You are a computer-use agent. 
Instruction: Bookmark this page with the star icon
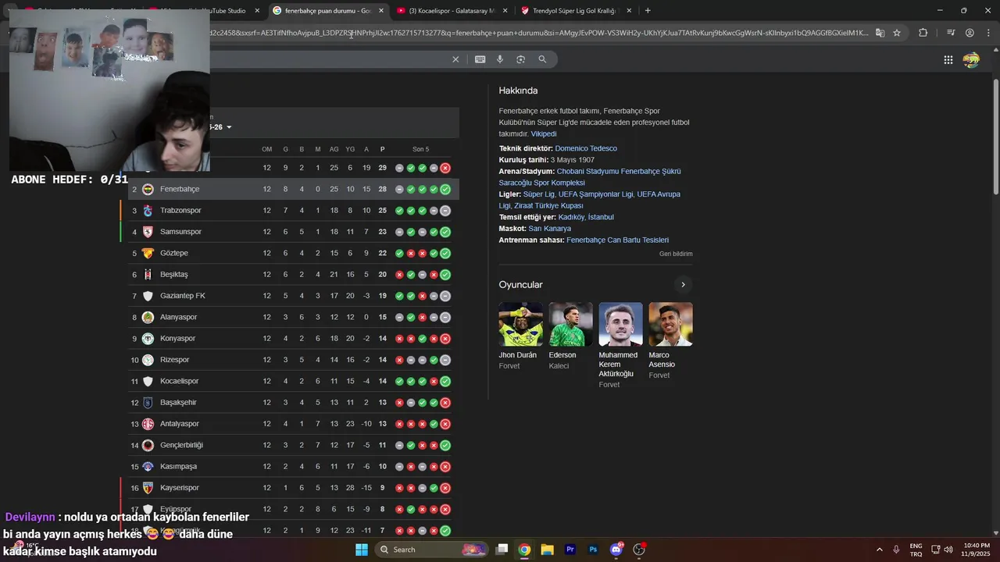tap(897, 33)
